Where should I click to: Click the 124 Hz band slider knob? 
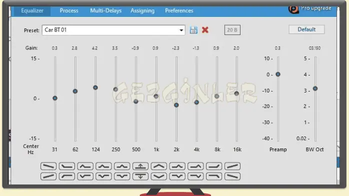coord(95,87)
